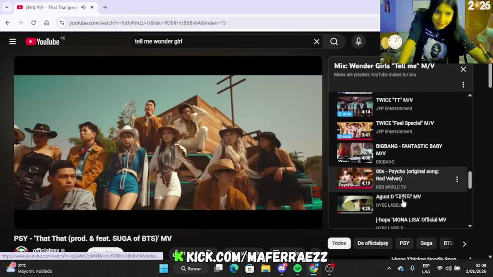
Task: Go forward in the browser
Action: (20, 23)
